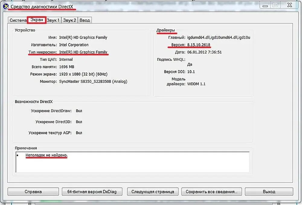Open the Звук 2 tab
Image resolution: width=302 pixels, height=205 pixels.
69,20
